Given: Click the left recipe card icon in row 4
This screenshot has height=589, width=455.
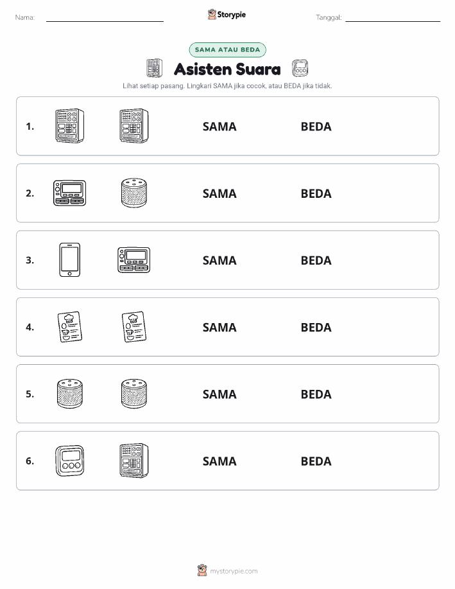Looking at the screenshot, I should pos(70,327).
